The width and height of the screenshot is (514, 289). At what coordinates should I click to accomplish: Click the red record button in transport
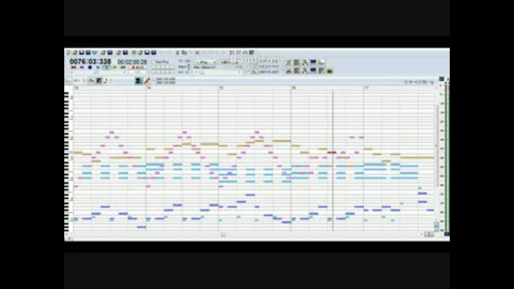133,67
